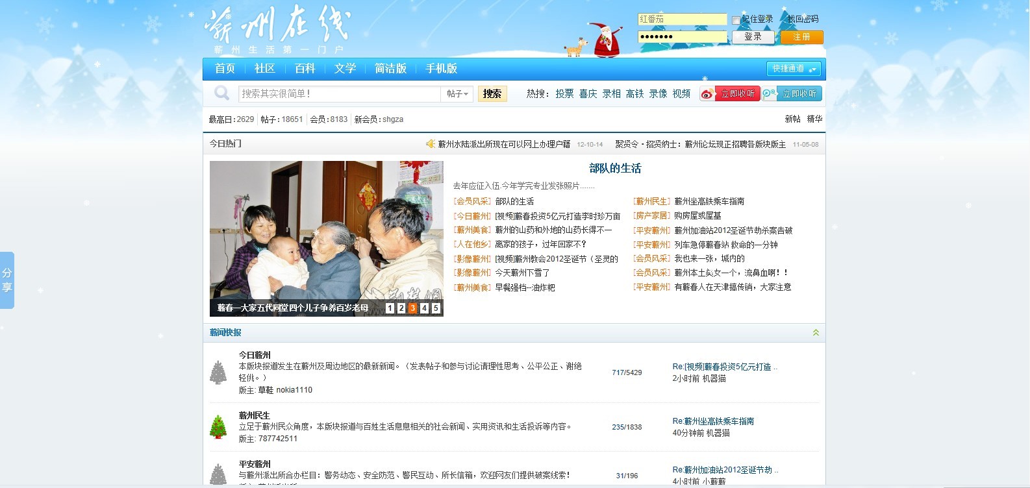Open the 平安蕲州 forum title

255,464
